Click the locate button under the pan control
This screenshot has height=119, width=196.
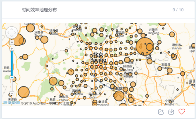click(12, 42)
